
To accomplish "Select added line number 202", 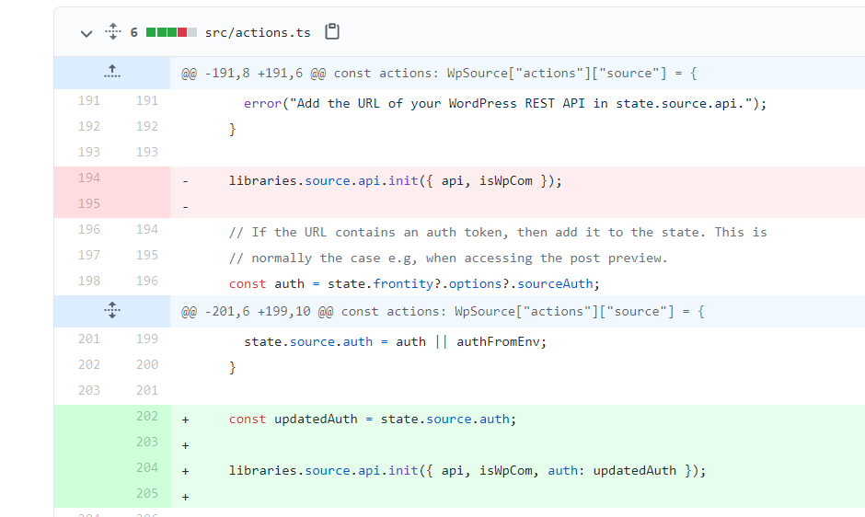I will (x=147, y=417).
